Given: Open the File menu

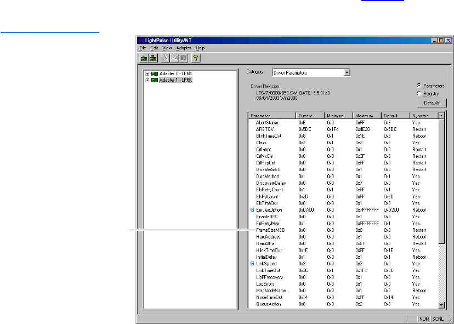Looking at the screenshot, I should 143,48.
